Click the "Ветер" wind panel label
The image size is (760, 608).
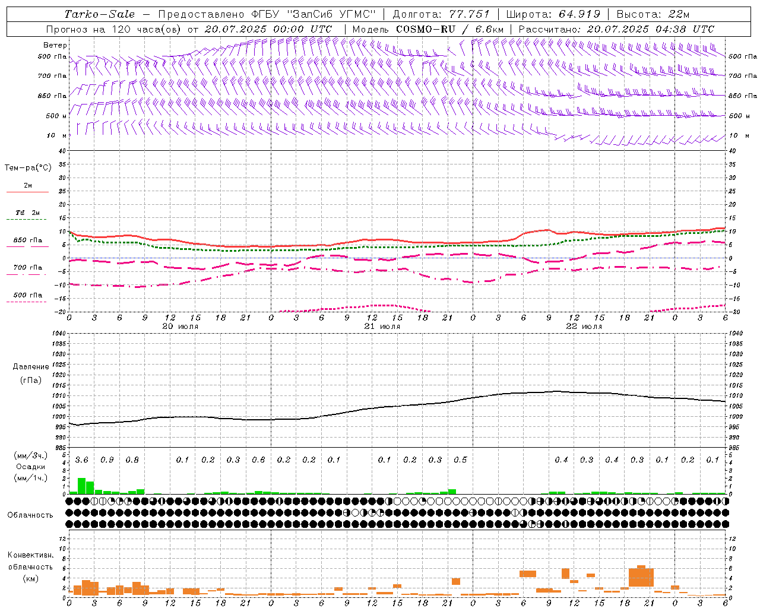point(55,45)
